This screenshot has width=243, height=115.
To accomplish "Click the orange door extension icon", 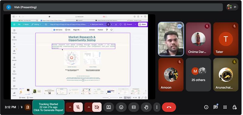I will click(x=28, y=107).
